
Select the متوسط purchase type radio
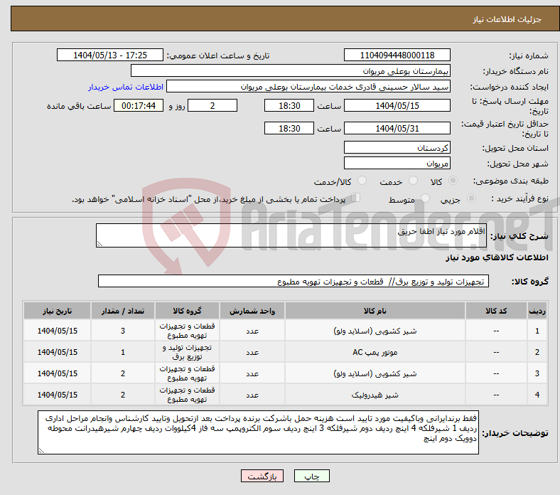[425, 198]
